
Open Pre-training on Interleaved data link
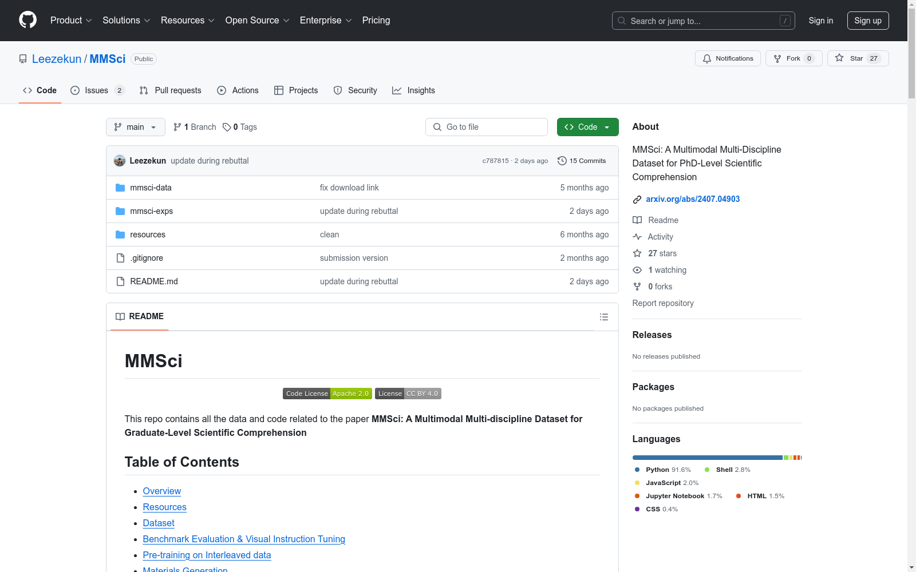(207, 555)
